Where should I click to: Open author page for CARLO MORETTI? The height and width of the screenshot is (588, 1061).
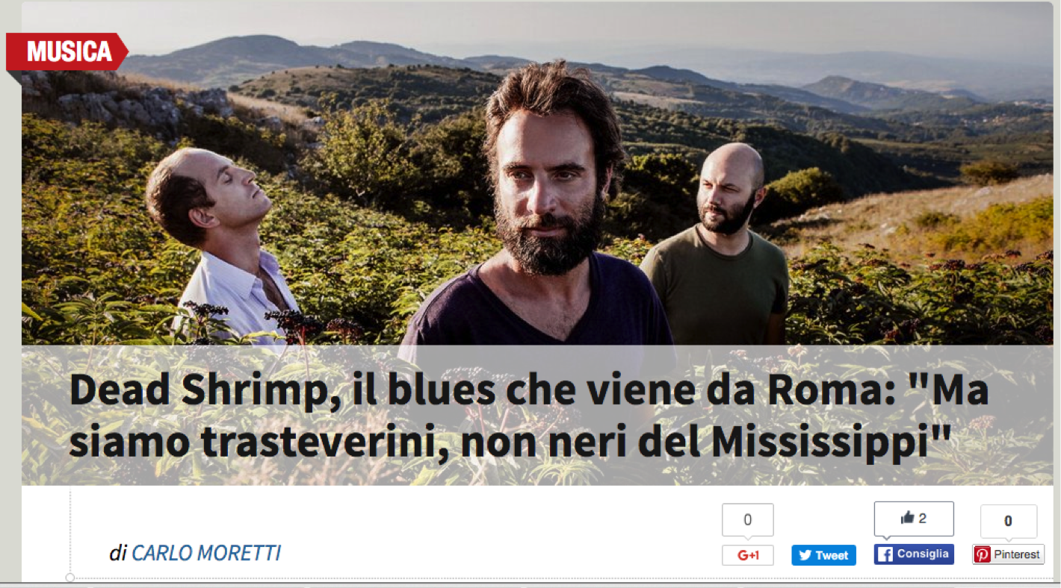pos(206,553)
